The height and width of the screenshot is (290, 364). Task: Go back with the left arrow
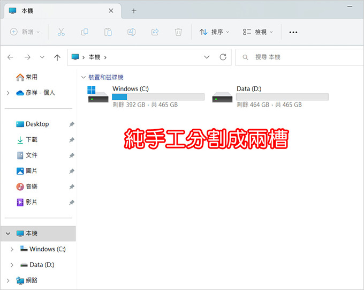[10, 57]
